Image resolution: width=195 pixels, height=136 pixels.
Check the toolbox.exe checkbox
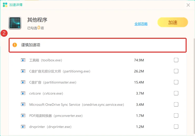click(176, 60)
